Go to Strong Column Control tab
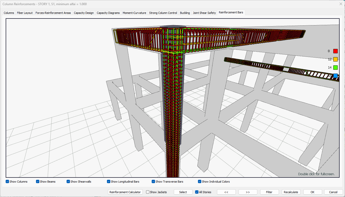The height and width of the screenshot is (197, 345). [163, 13]
